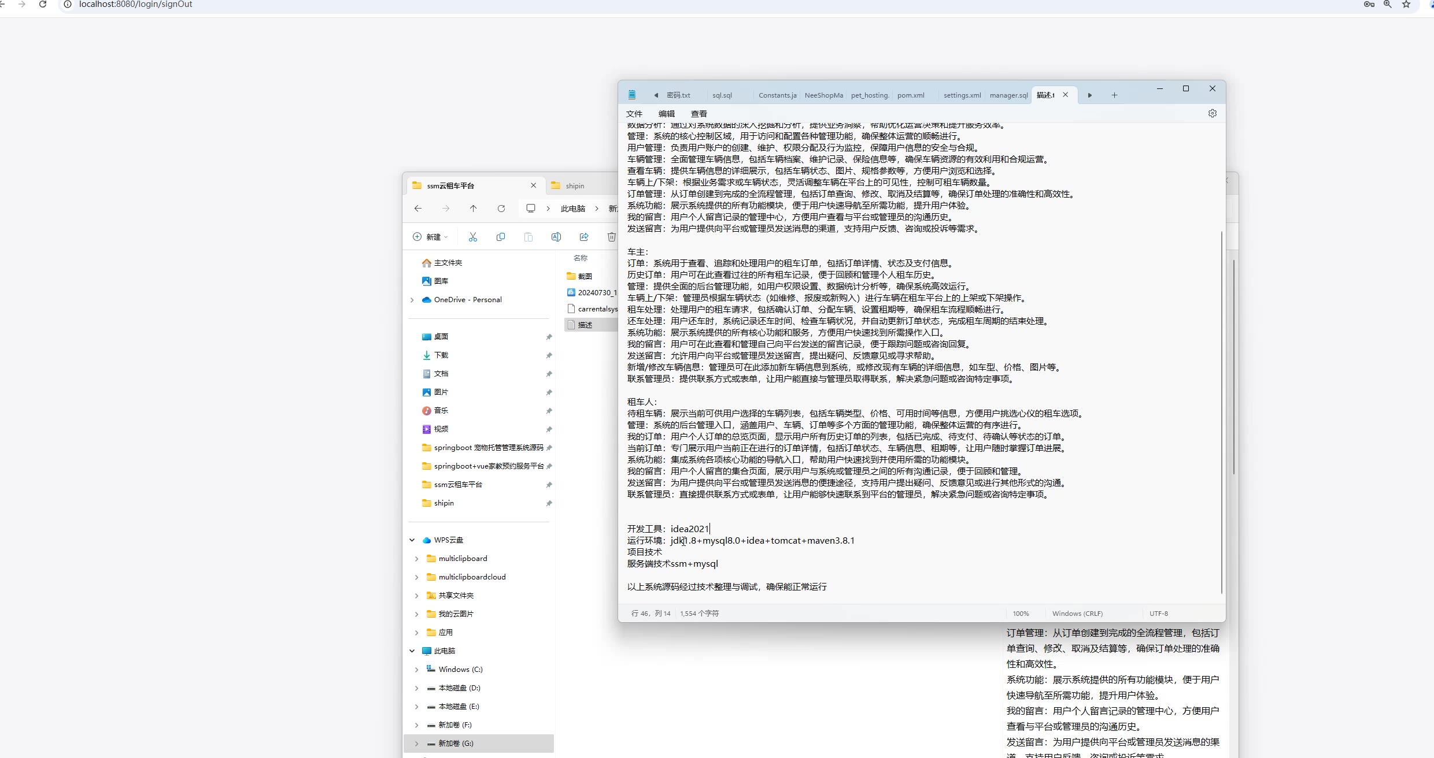Open browser zoom magnifier icon
Viewport: 1434px width, 758px height.
coord(1387,5)
